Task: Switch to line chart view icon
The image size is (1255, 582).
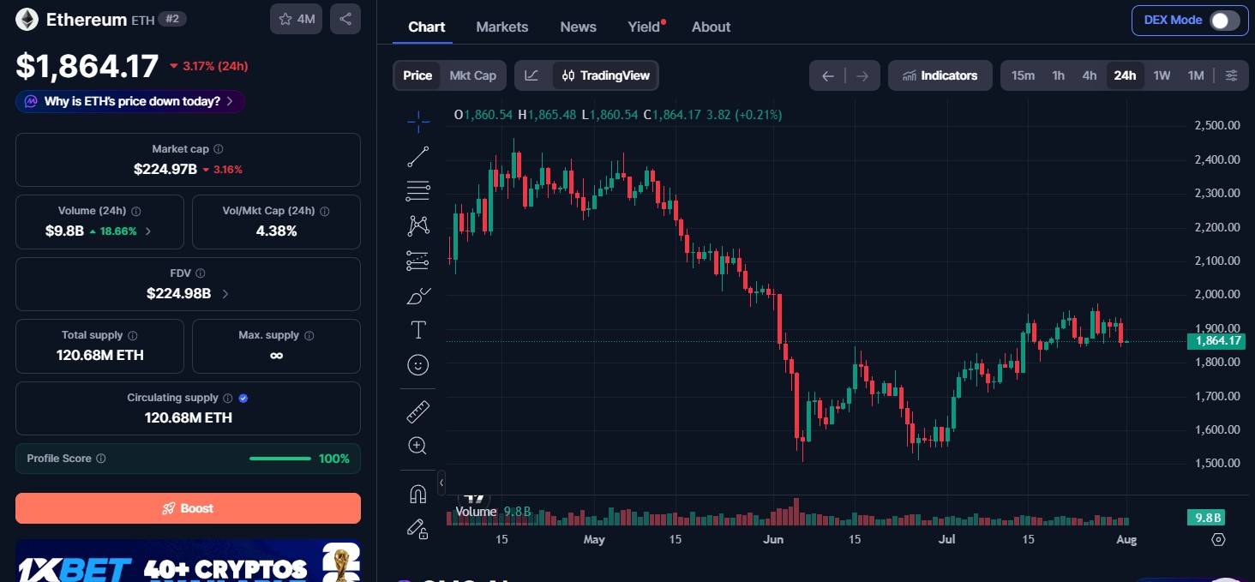Action: tap(532, 75)
